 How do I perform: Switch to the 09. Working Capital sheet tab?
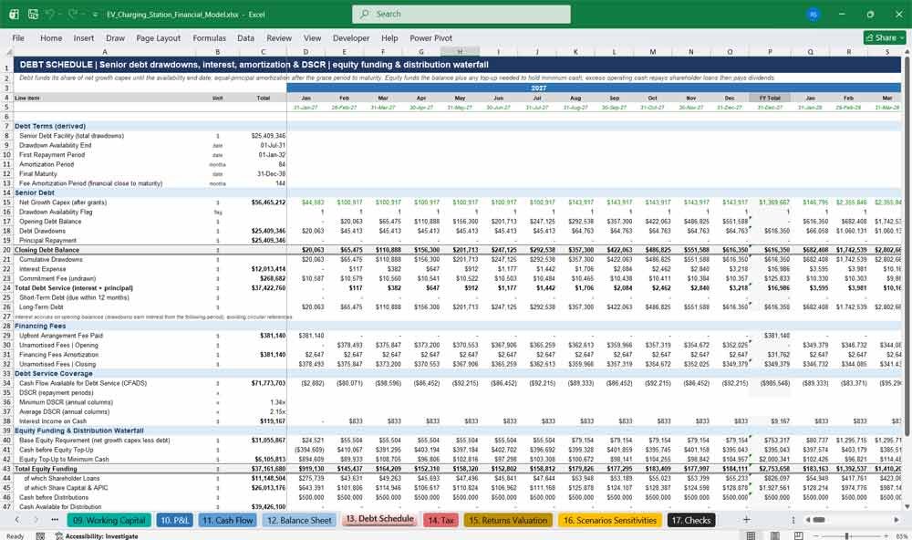point(109,520)
